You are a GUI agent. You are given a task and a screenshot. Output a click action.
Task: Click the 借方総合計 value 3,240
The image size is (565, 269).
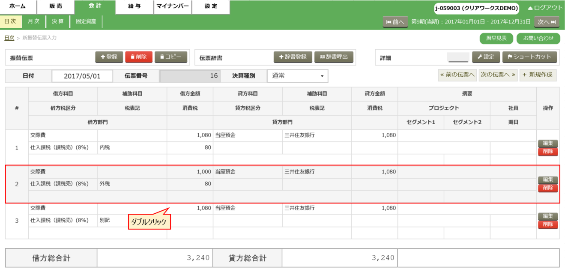(x=198, y=258)
